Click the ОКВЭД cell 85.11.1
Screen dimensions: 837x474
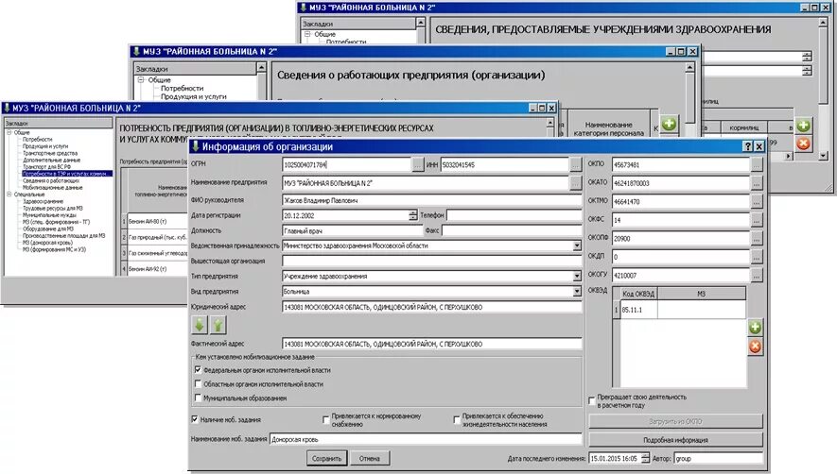(639, 310)
